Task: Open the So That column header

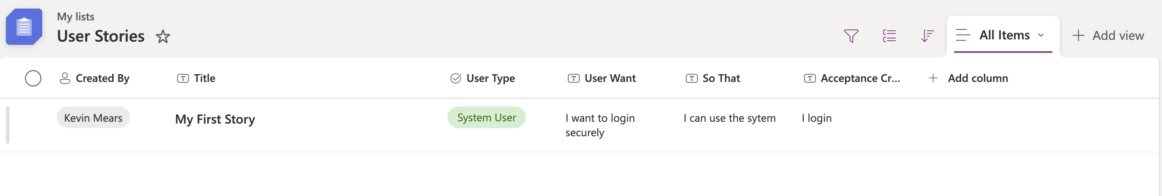Action: (x=721, y=78)
